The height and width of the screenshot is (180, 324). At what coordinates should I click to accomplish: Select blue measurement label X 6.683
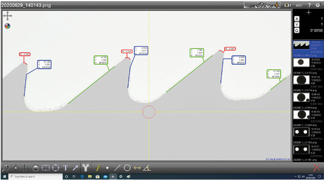click(x=239, y=60)
